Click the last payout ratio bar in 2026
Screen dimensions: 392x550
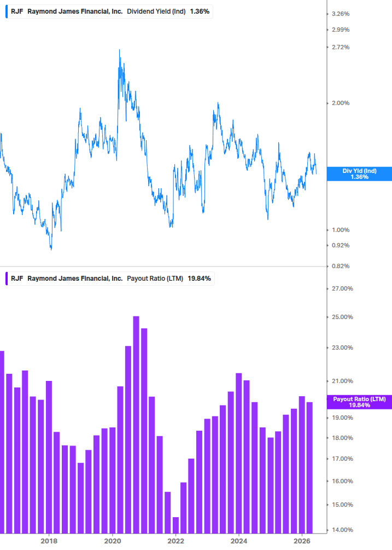[x=309, y=468]
